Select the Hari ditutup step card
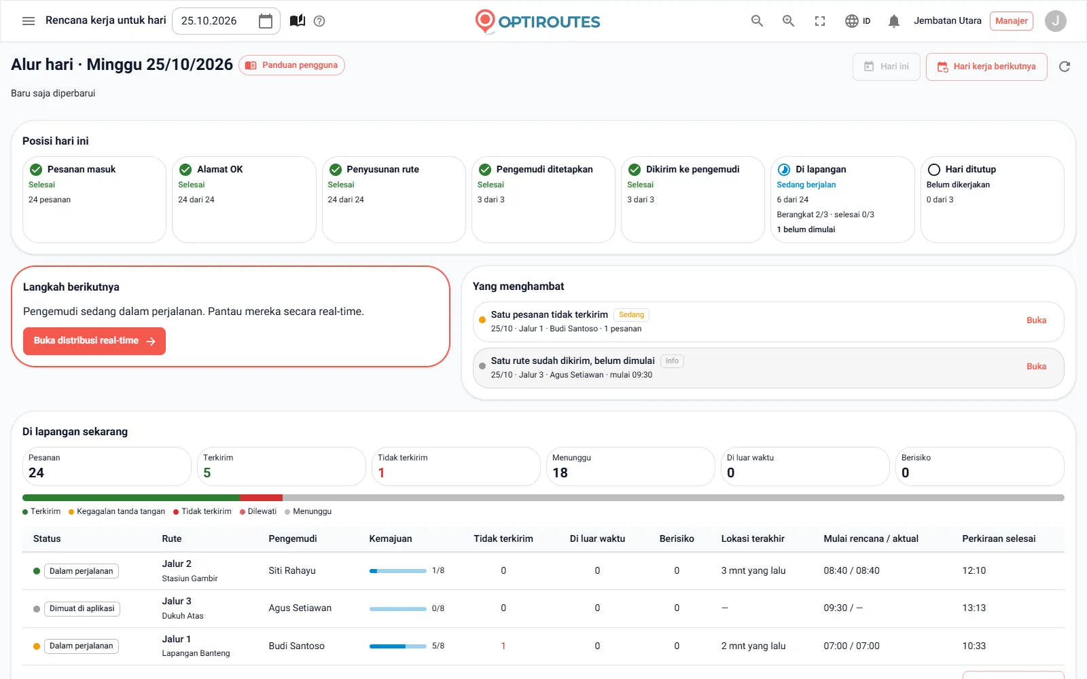 pyautogui.click(x=992, y=200)
